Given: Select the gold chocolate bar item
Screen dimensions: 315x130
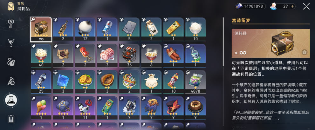Looking at the screenshot, I should click(173, 29).
